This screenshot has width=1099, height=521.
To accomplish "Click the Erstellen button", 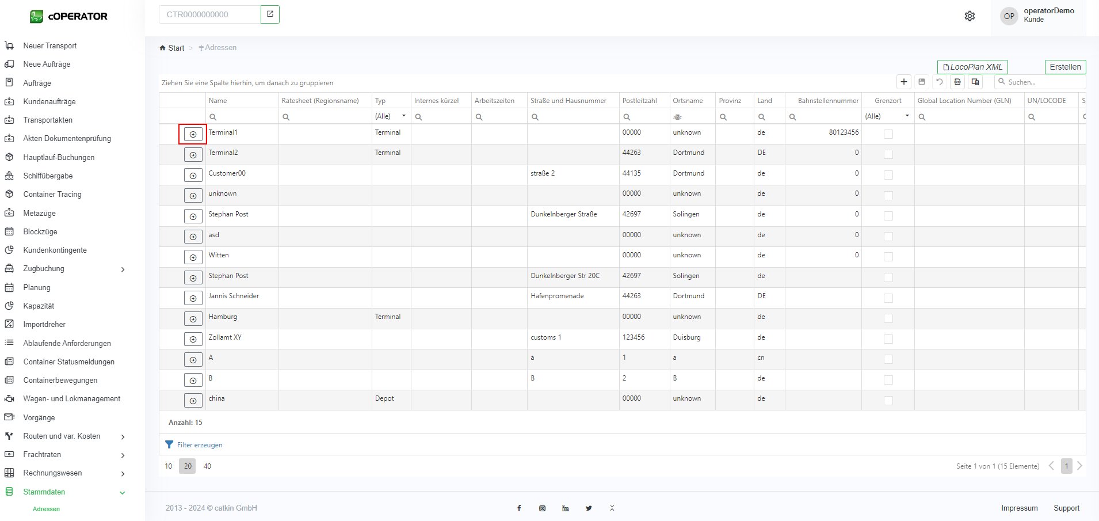I will [x=1065, y=67].
